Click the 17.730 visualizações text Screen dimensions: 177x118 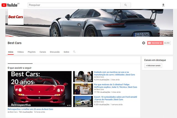tap(102, 92)
